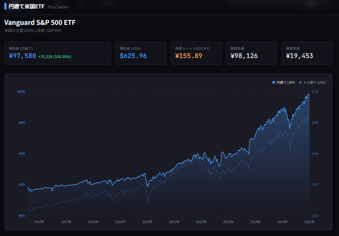The image size is (339, 236).
Task: Click the ¥0万 left axis label
Action: (x=21, y=216)
